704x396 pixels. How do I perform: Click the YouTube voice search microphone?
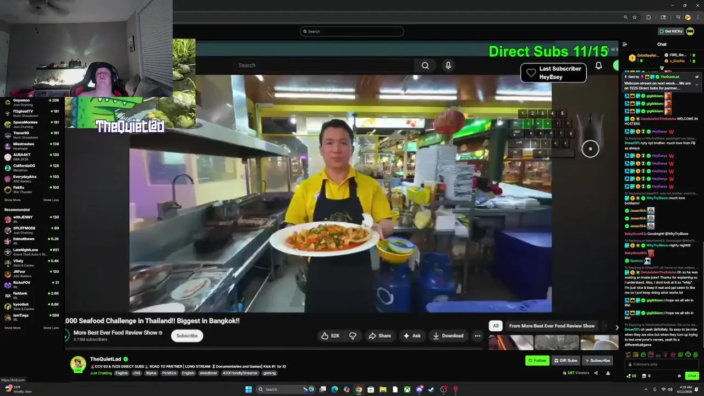point(448,65)
